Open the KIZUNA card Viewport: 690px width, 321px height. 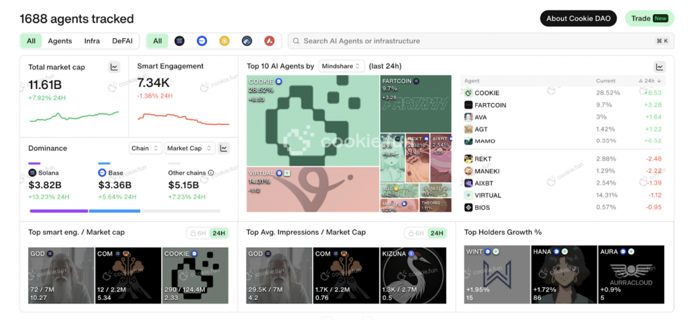click(413, 275)
